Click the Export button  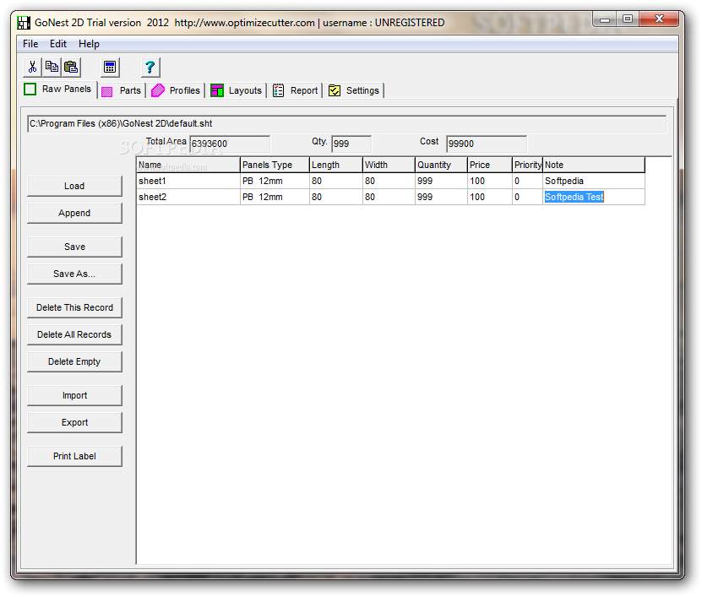click(x=74, y=422)
